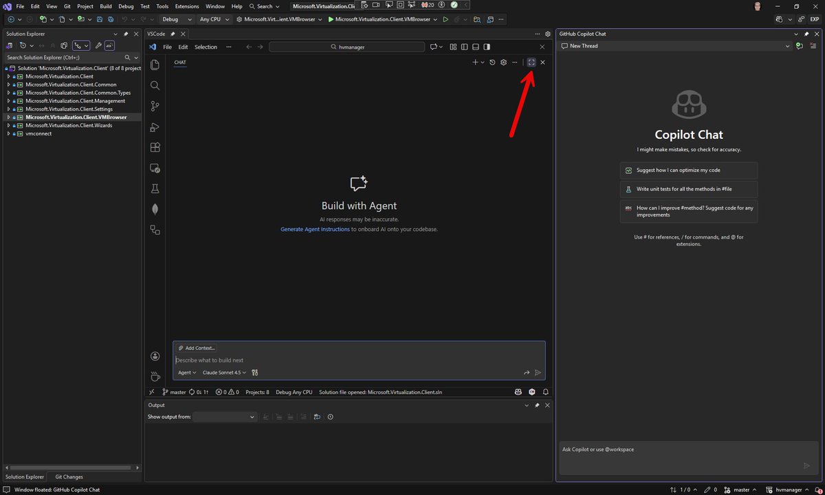The height and width of the screenshot is (495, 825).
Task: Open more actions in VSCode chat header
Action: click(x=514, y=63)
